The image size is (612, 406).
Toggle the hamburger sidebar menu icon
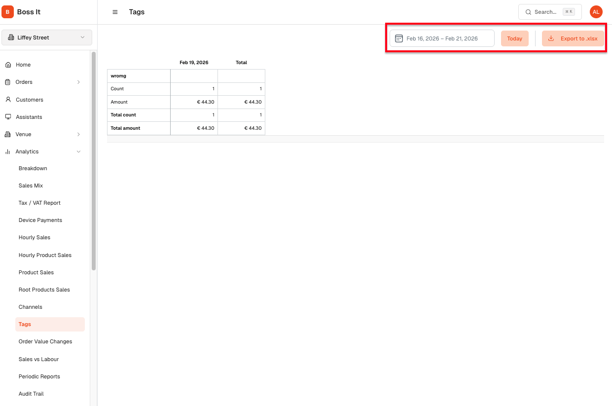[115, 12]
